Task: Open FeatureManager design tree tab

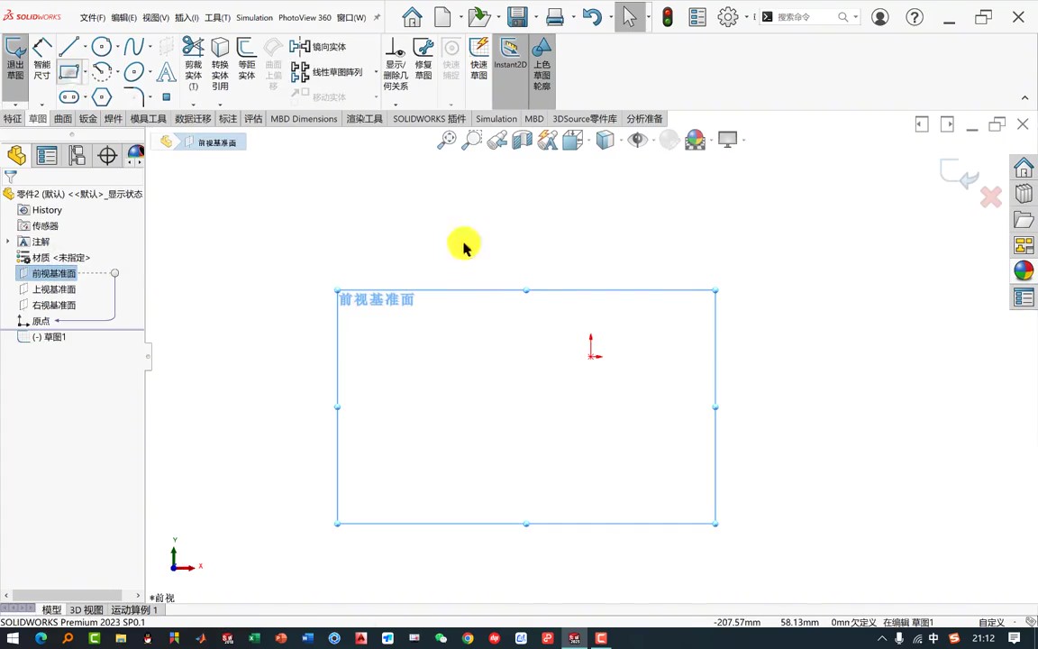Action: [x=16, y=156]
